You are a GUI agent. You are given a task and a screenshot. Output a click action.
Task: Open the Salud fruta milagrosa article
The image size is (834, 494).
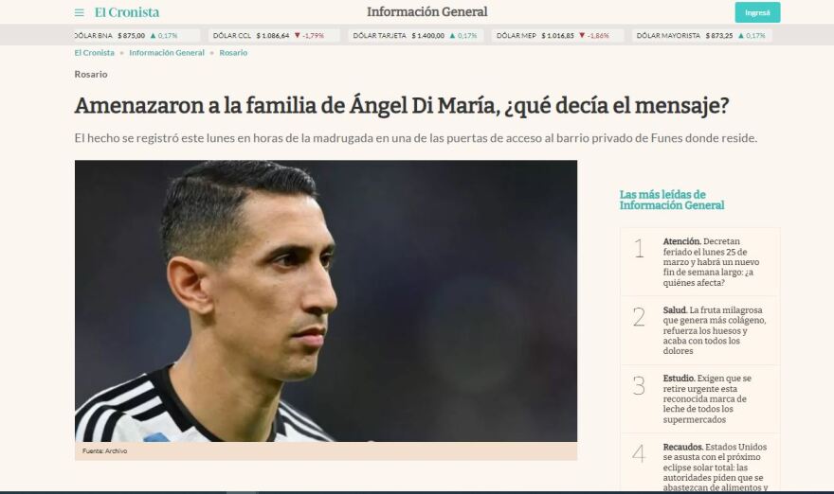pyautogui.click(x=715, y=330)
